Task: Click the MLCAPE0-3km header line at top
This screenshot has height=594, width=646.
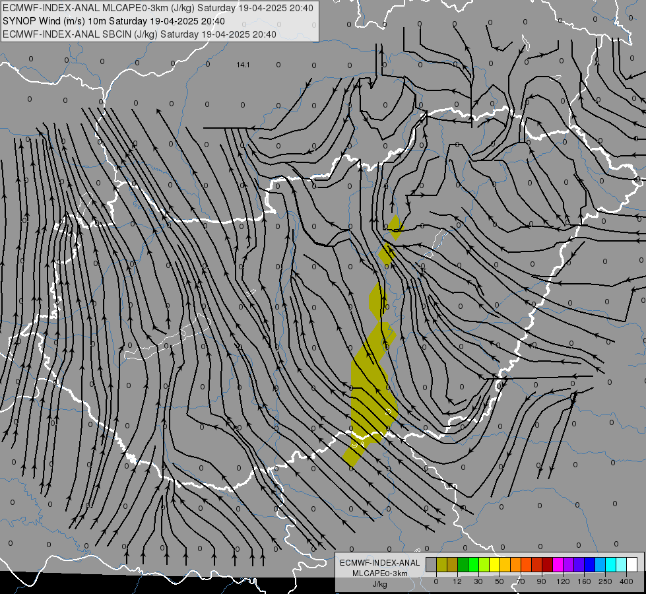Action: pos(158,8)
